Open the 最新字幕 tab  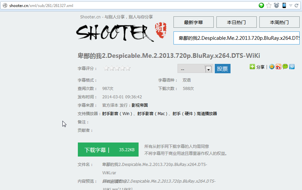(194, 22)
